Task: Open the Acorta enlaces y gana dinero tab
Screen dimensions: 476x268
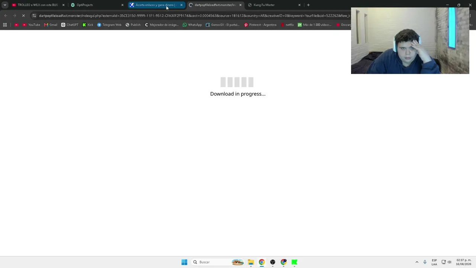Action: coord(155,5)
